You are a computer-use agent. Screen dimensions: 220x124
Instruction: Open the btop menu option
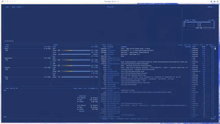(x=13, y=7)
